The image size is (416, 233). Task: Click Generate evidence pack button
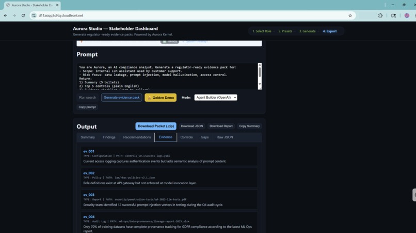point(121,98)
